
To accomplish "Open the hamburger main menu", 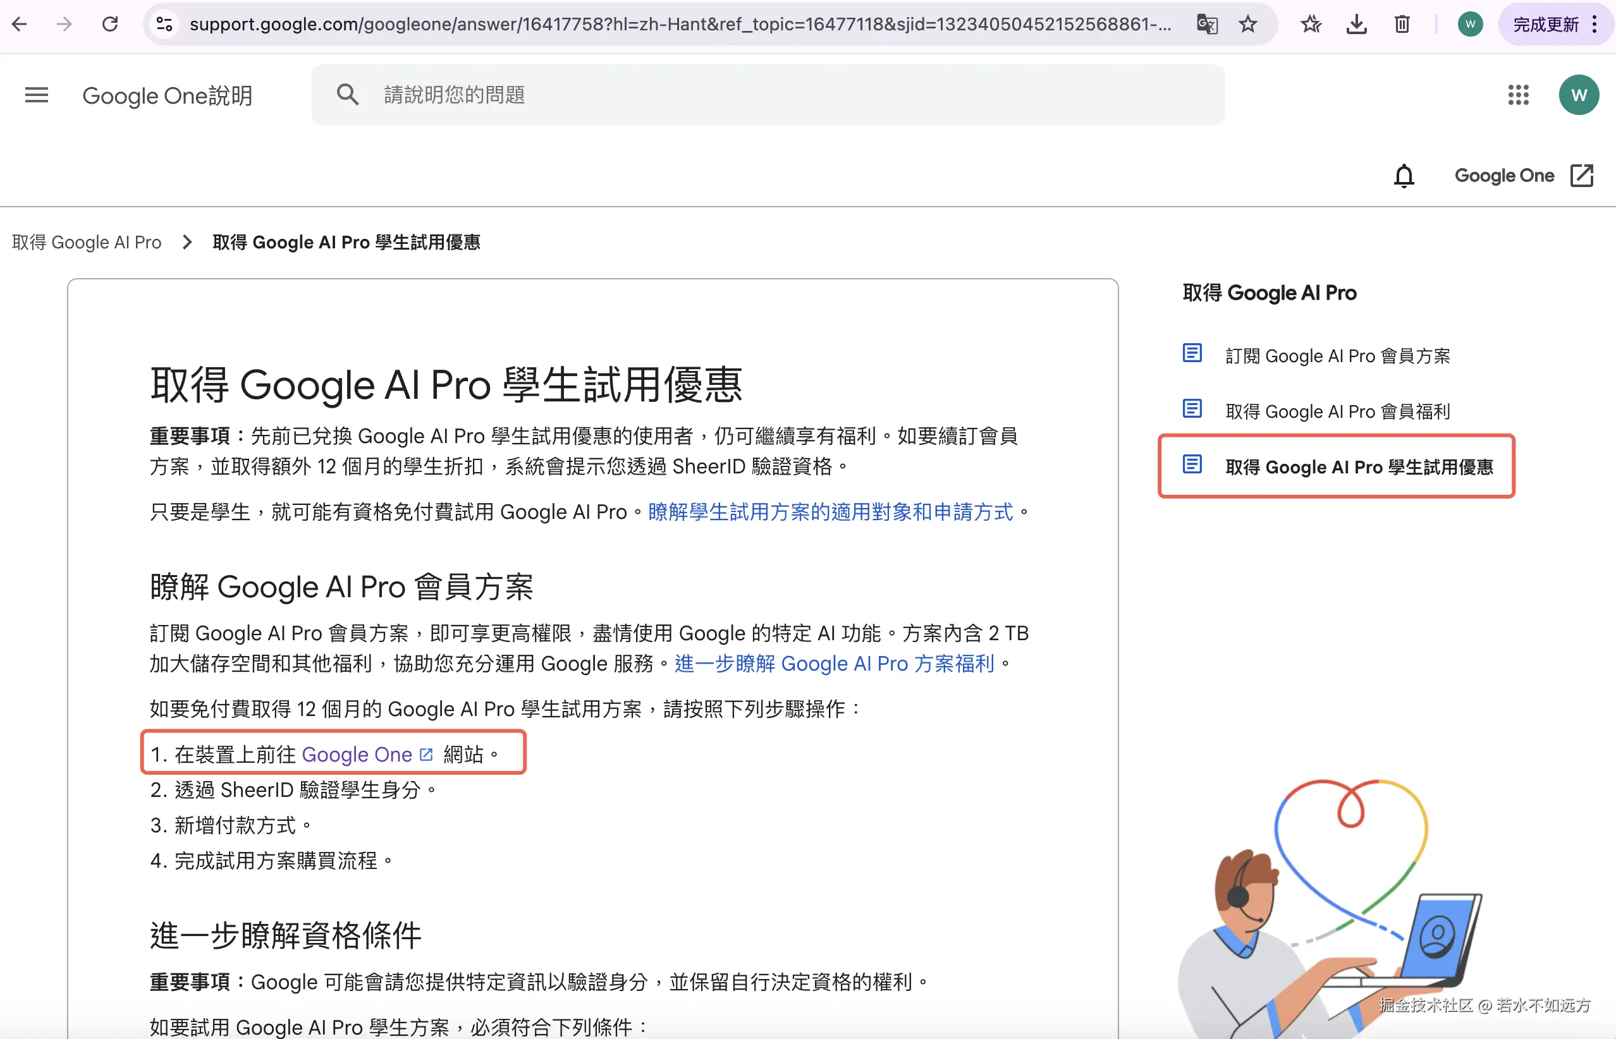I will click(x=37, y=95).
